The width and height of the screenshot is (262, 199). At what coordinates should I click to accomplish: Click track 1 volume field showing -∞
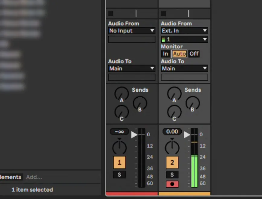coord(119,131)
